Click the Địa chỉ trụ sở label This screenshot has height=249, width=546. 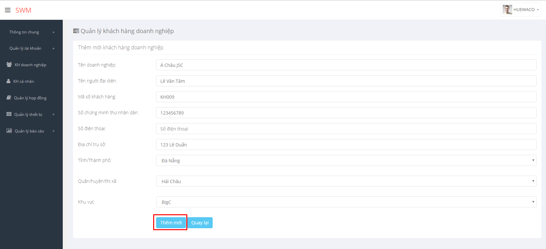click(92, 144)
